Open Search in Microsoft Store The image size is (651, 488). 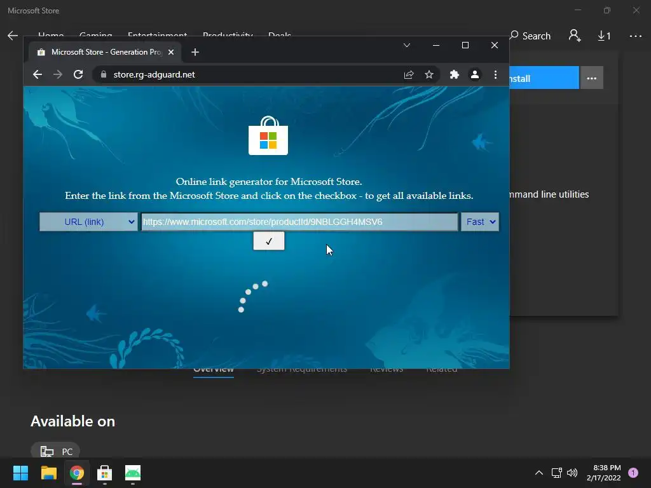pos(530,36)
